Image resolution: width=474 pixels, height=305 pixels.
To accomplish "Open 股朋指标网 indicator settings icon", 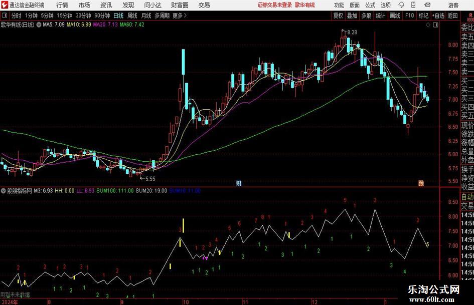I will tap(3, 190).
